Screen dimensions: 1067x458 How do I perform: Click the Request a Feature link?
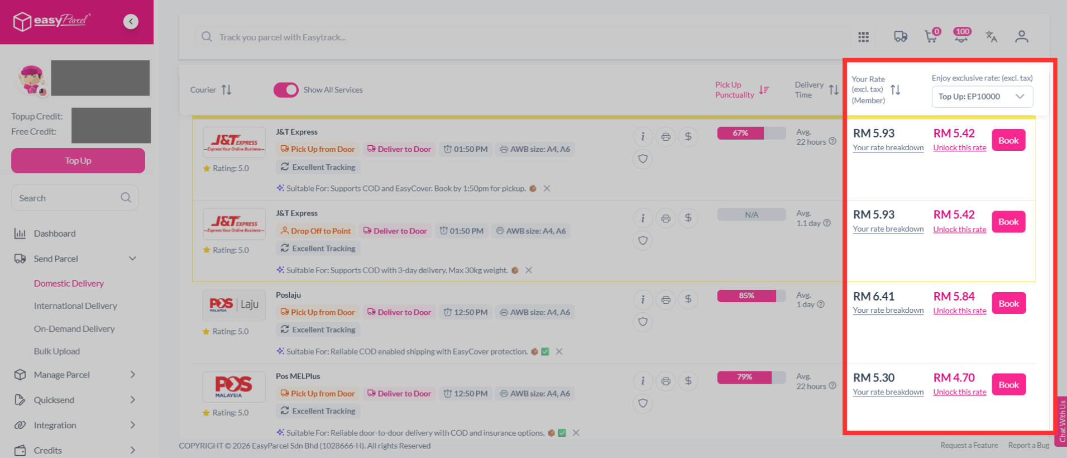tap(969, 445)
